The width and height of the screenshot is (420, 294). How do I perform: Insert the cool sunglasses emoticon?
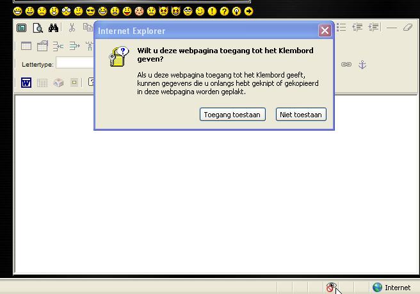pos(90,12)
